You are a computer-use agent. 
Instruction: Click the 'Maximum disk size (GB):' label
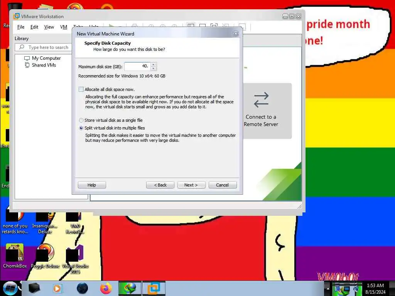coord(100,67)
